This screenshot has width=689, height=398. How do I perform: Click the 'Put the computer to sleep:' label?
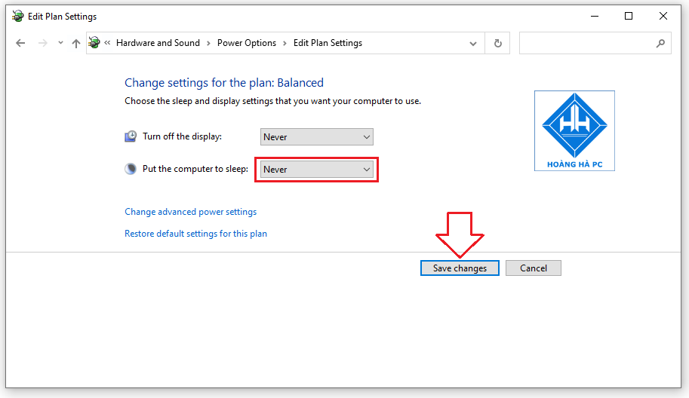click(195, 169)
